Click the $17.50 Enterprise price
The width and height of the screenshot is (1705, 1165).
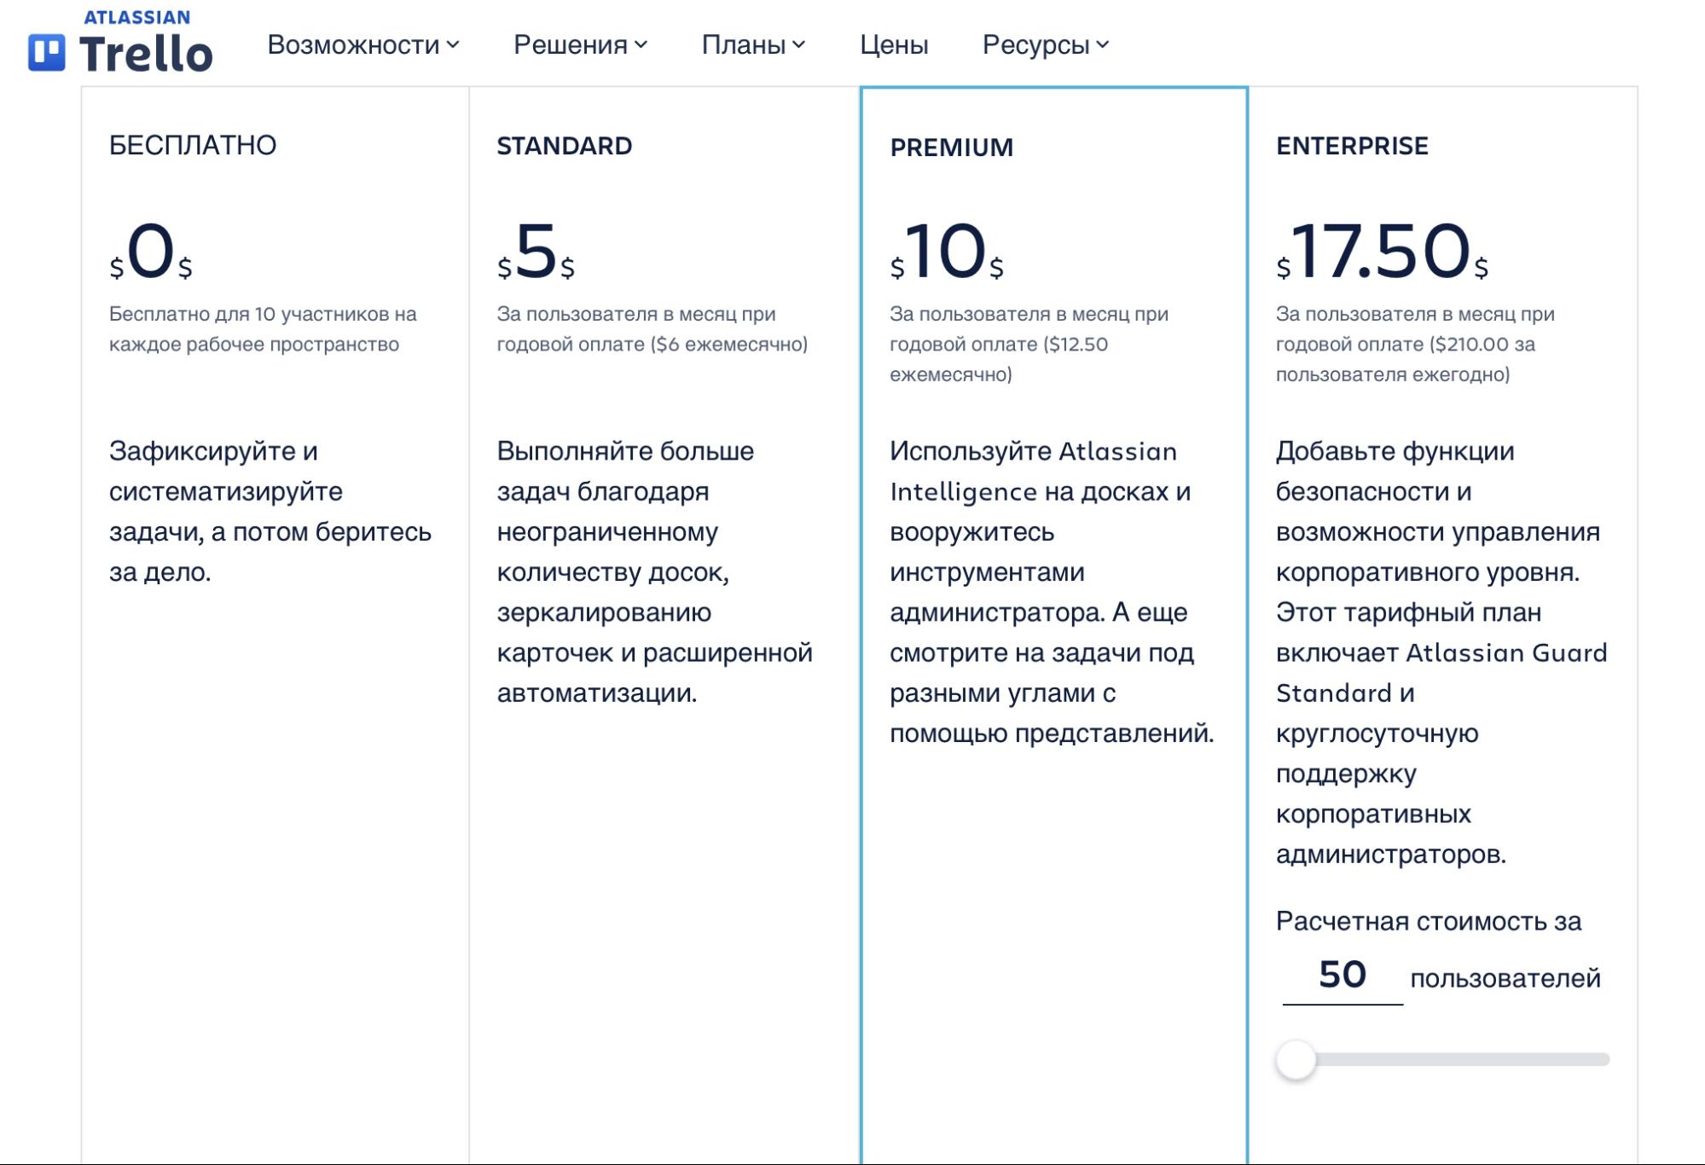[x=1382, y=251]
